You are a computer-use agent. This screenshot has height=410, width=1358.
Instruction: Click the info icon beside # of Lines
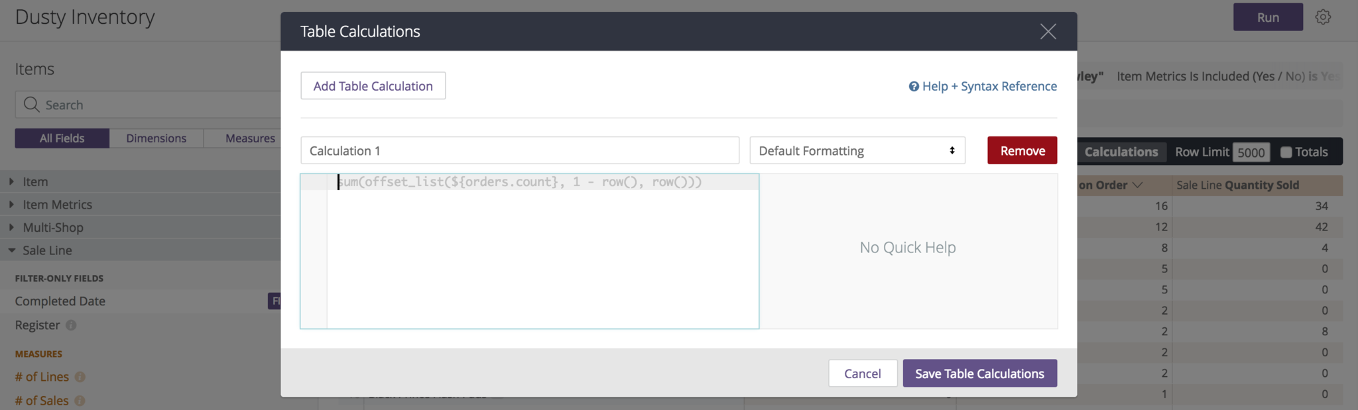click(x=80, y=377)
